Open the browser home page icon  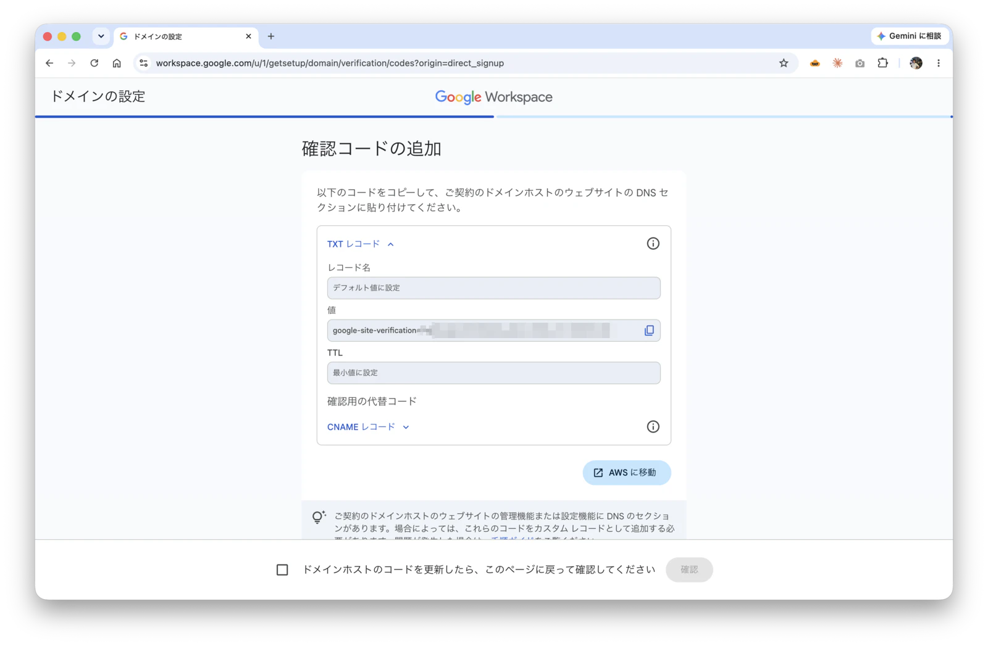coord(117,63)
